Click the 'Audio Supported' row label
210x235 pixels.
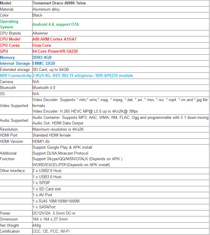tap(14, 121)
